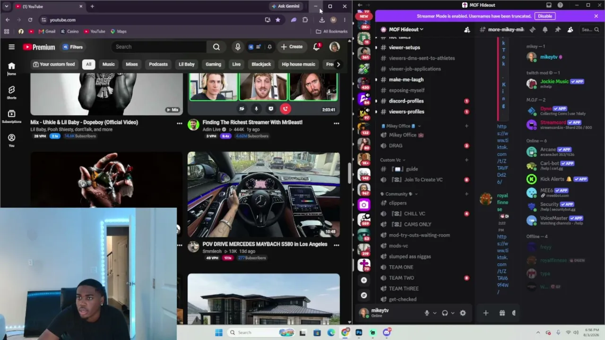This screenshot has height=340, width=605.
Task: Invite people to MOF Hideout server
Action: click(x=467, y=29)
